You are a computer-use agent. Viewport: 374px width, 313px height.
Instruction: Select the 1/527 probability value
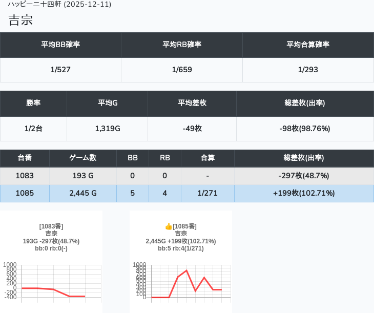(60, 70)
